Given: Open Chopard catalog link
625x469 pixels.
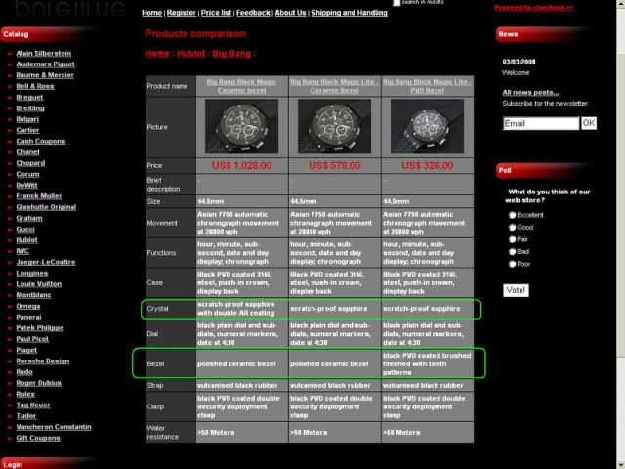Looking at the screenshot, I should pyautogui.click(x=30, y=163).
